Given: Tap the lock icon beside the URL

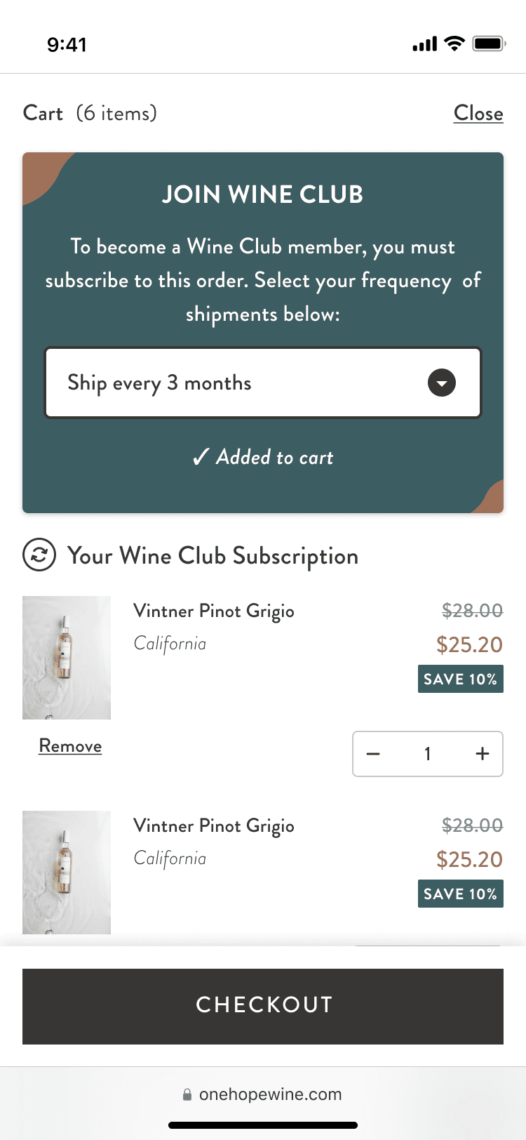Looking at the screenshot, I should point(187,1095).
